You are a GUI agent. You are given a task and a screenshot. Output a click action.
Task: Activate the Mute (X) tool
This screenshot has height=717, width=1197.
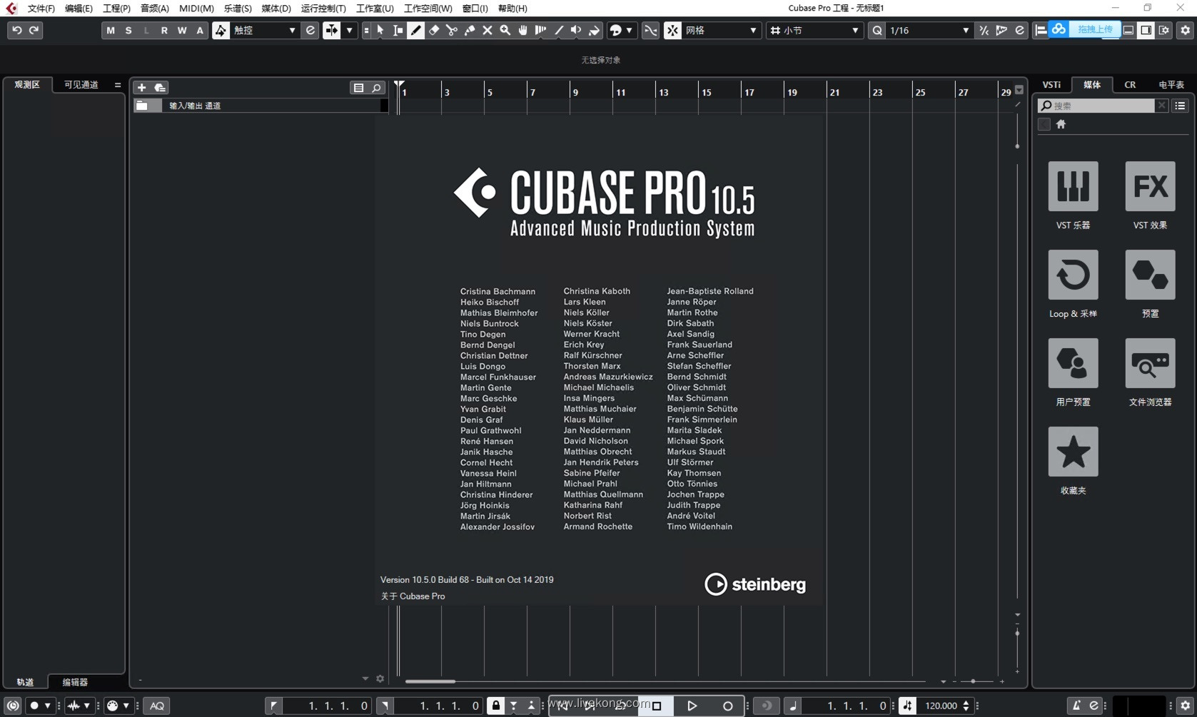(x=487, y=30)
